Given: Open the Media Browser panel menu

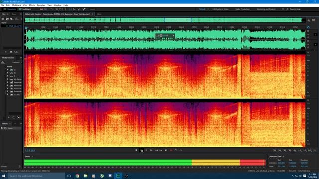Looking at the screenshot, I should pos(21,58).
